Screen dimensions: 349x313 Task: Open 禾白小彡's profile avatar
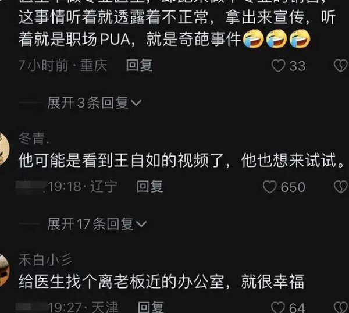pyautogui.click(x=4, y=270)
